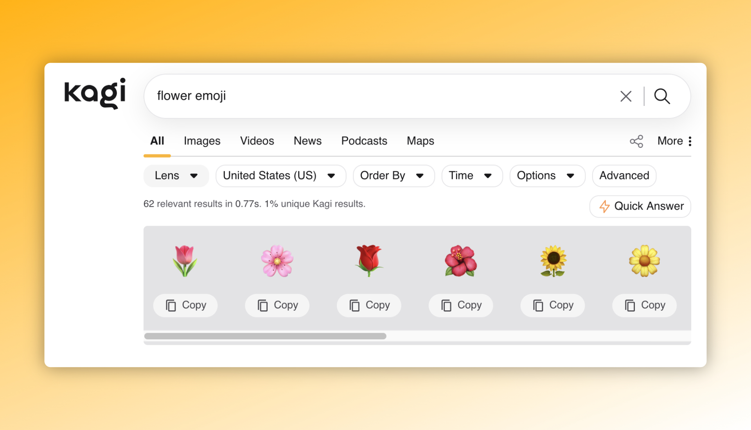The image size is (751, 430).
Task: Expand the United States (US) region dropdown
Action: click(x=280, y=176)
